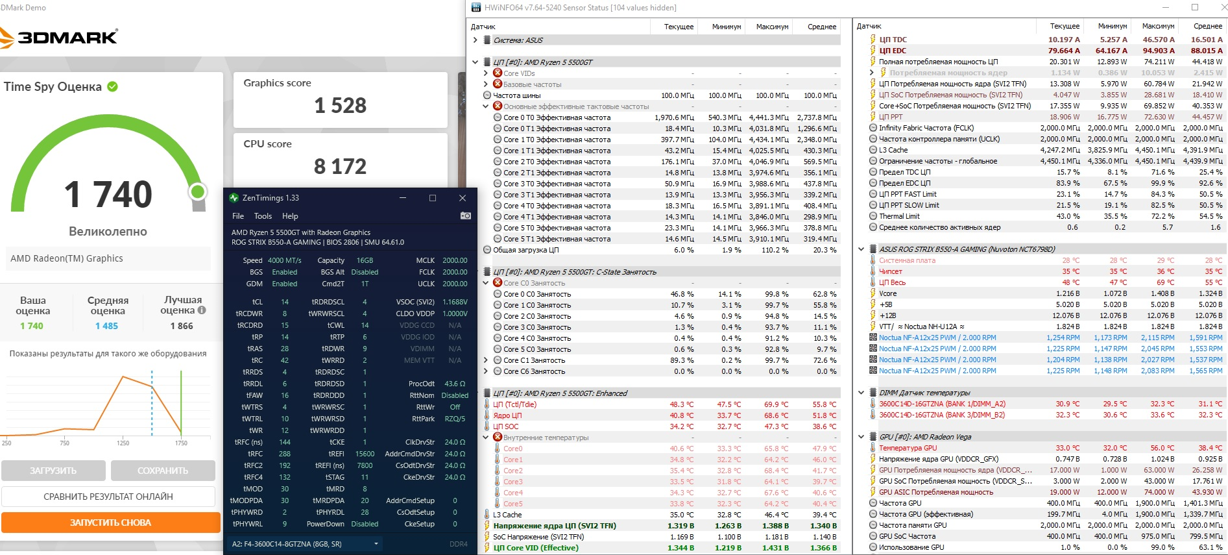
Task: Open the File menu in ZenTimings
Action: (238, 216)
